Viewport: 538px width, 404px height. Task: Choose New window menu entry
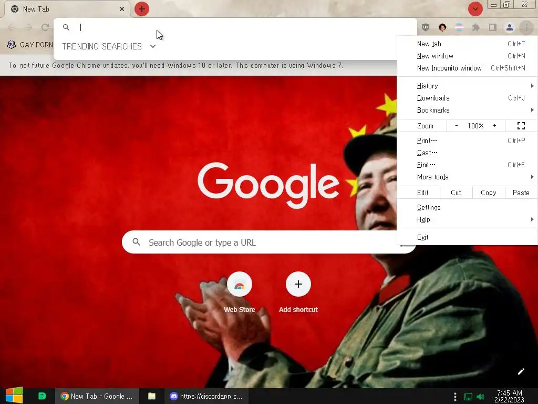[467, 56]
